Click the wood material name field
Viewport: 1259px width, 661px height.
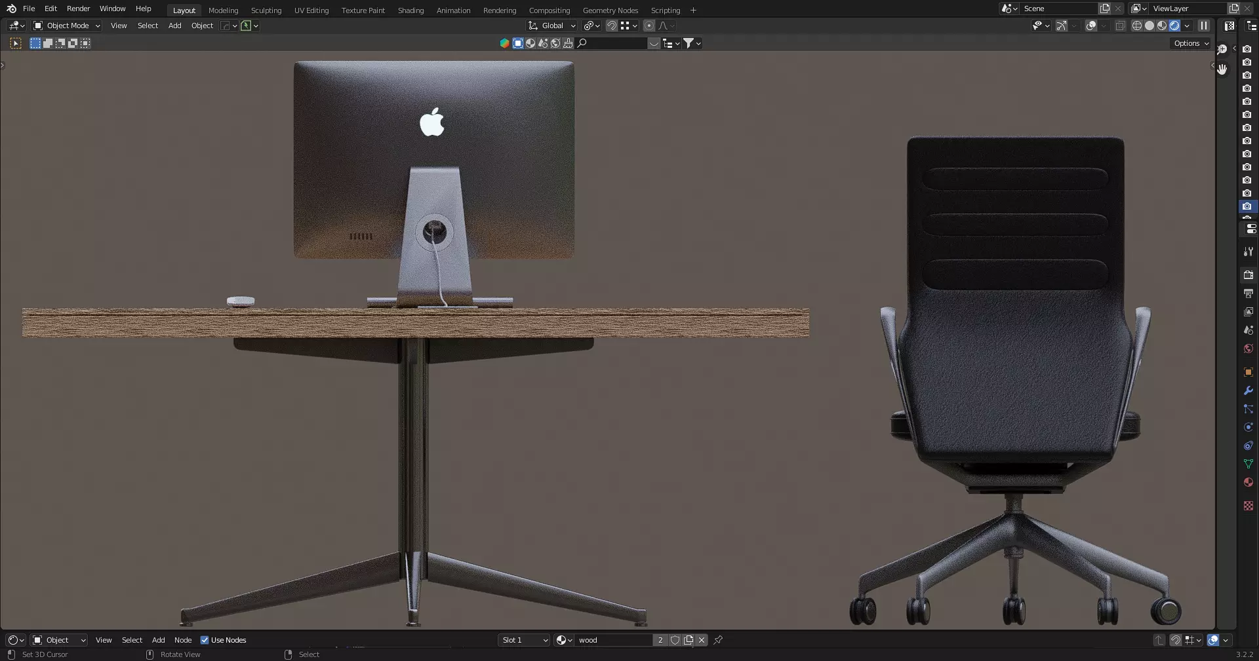coord(614,640)
